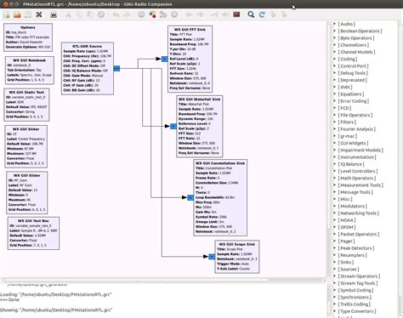Select the WX GUI FFT Sink block
Image resolution: width=403 pixels, height=318 pixels.
(190, 59)
